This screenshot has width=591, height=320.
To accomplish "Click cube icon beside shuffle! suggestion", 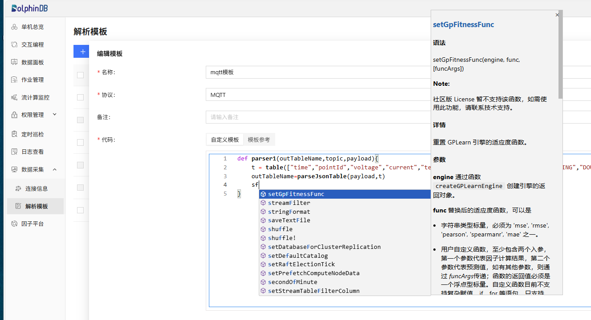I will [x=263, y=238].
